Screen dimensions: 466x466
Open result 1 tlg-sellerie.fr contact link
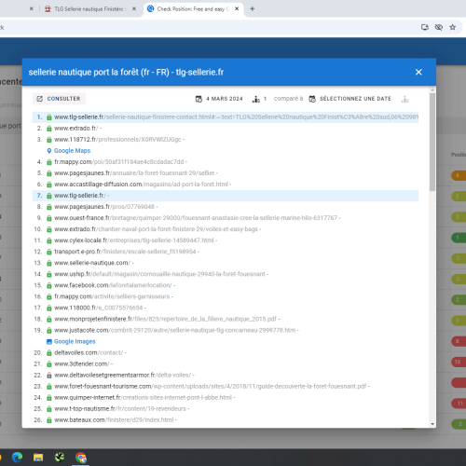click(x=236, y=117)
